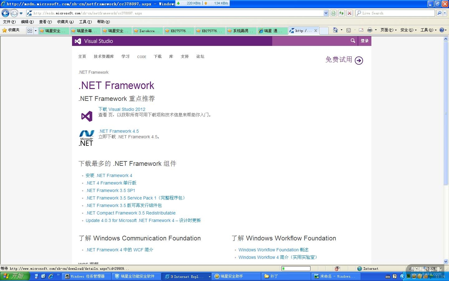Expand the address bar URL dropdown
The image size is (449, 281).
326,13
